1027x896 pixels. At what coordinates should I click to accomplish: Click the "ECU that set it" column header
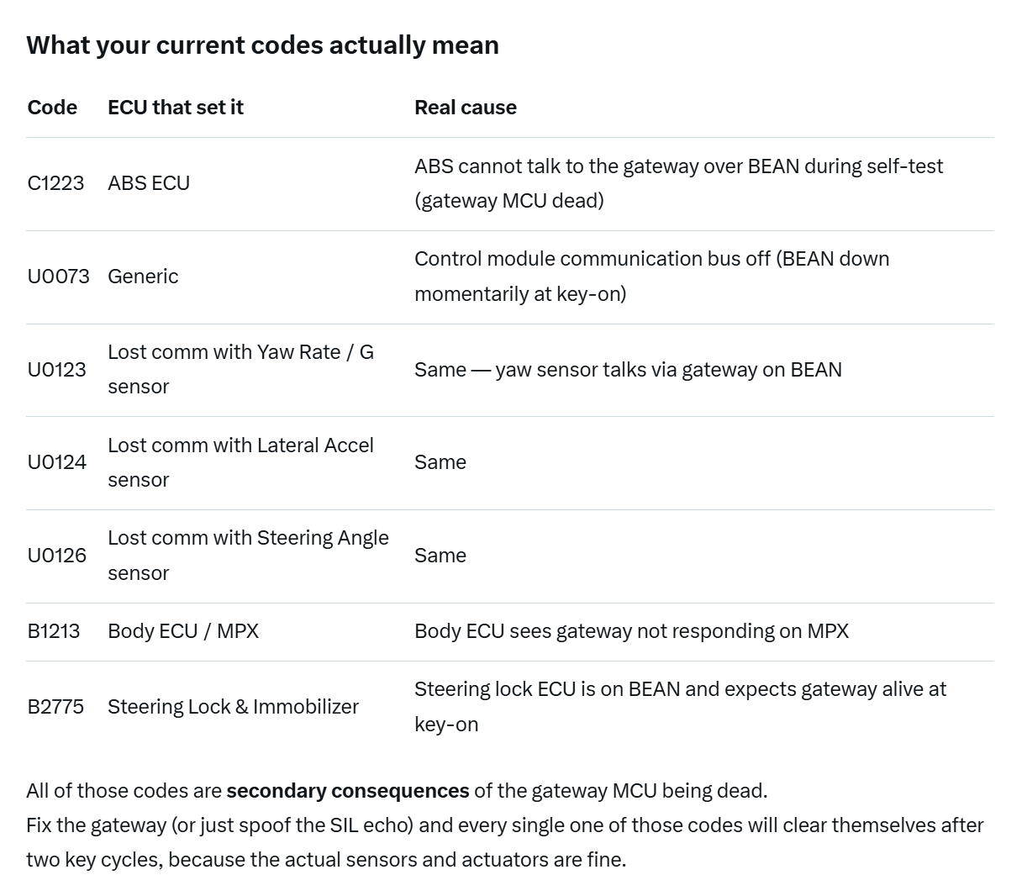click(x=176, y=108)
